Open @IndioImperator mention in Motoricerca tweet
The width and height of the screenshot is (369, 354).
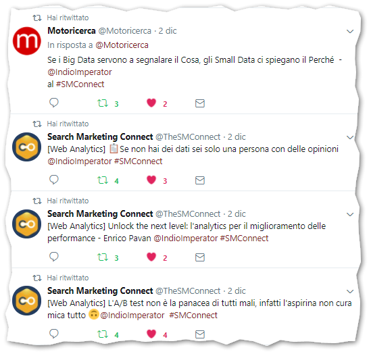(80, 72)
